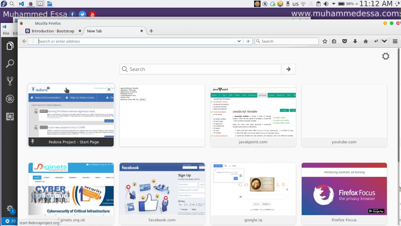401x226 pixels.
Task: Open VS Code manage gear icon
Action: [x=10, y=209]
